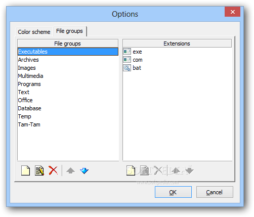Viewport: 254px width, 217px height.
Task: Click the red X delete group icon
Action: coord(53,170)
